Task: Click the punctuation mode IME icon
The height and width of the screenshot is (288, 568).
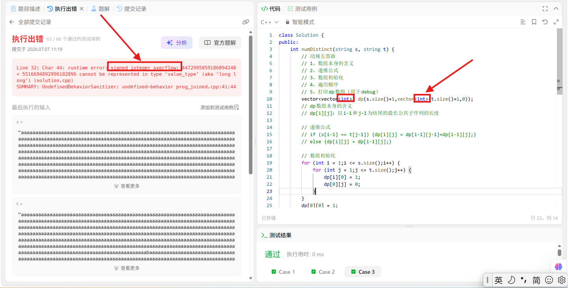Action: pos(524,280)
